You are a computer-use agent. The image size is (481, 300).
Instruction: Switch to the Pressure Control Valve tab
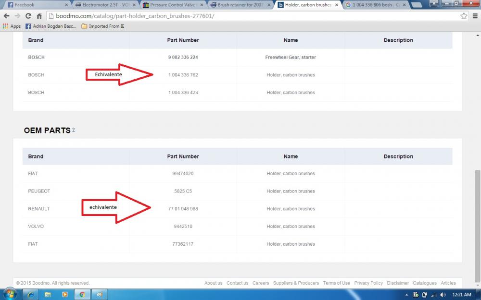coord(172,5)
